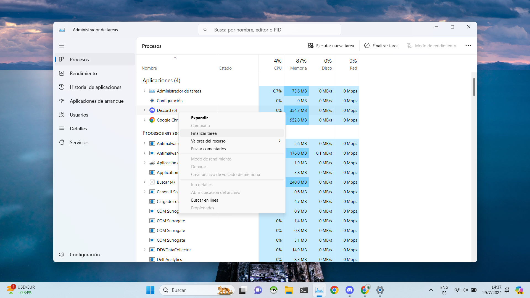Select Administrador de tareas process icon
Viewport: 530px width, 298px height.
(x=152, y=91)
